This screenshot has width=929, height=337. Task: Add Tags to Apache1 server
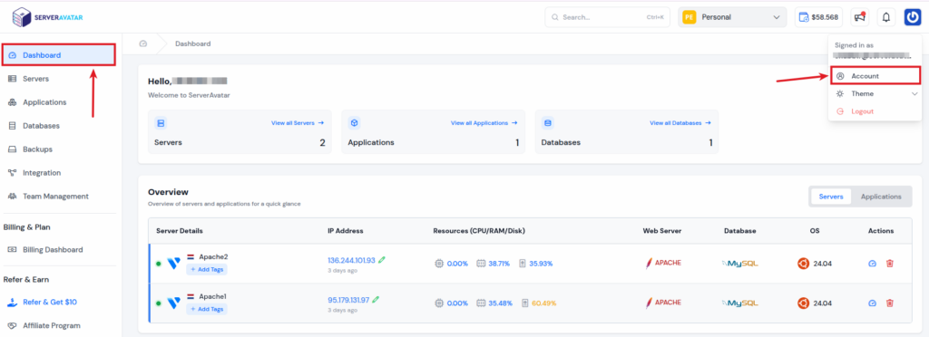pos(207,309)
